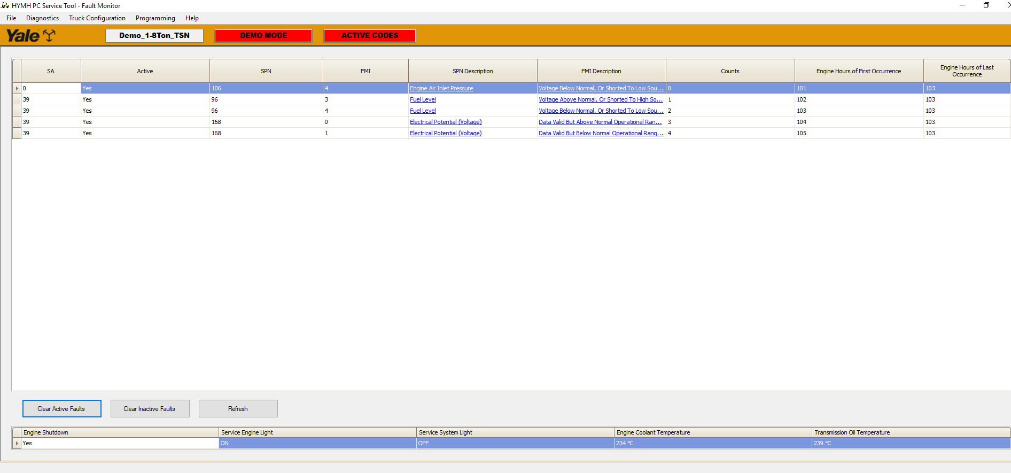Sort by FMI column header
Image resolution: width=1011 pixels, height=473 pixels.
pyautogui.click(x=365, y=71)
